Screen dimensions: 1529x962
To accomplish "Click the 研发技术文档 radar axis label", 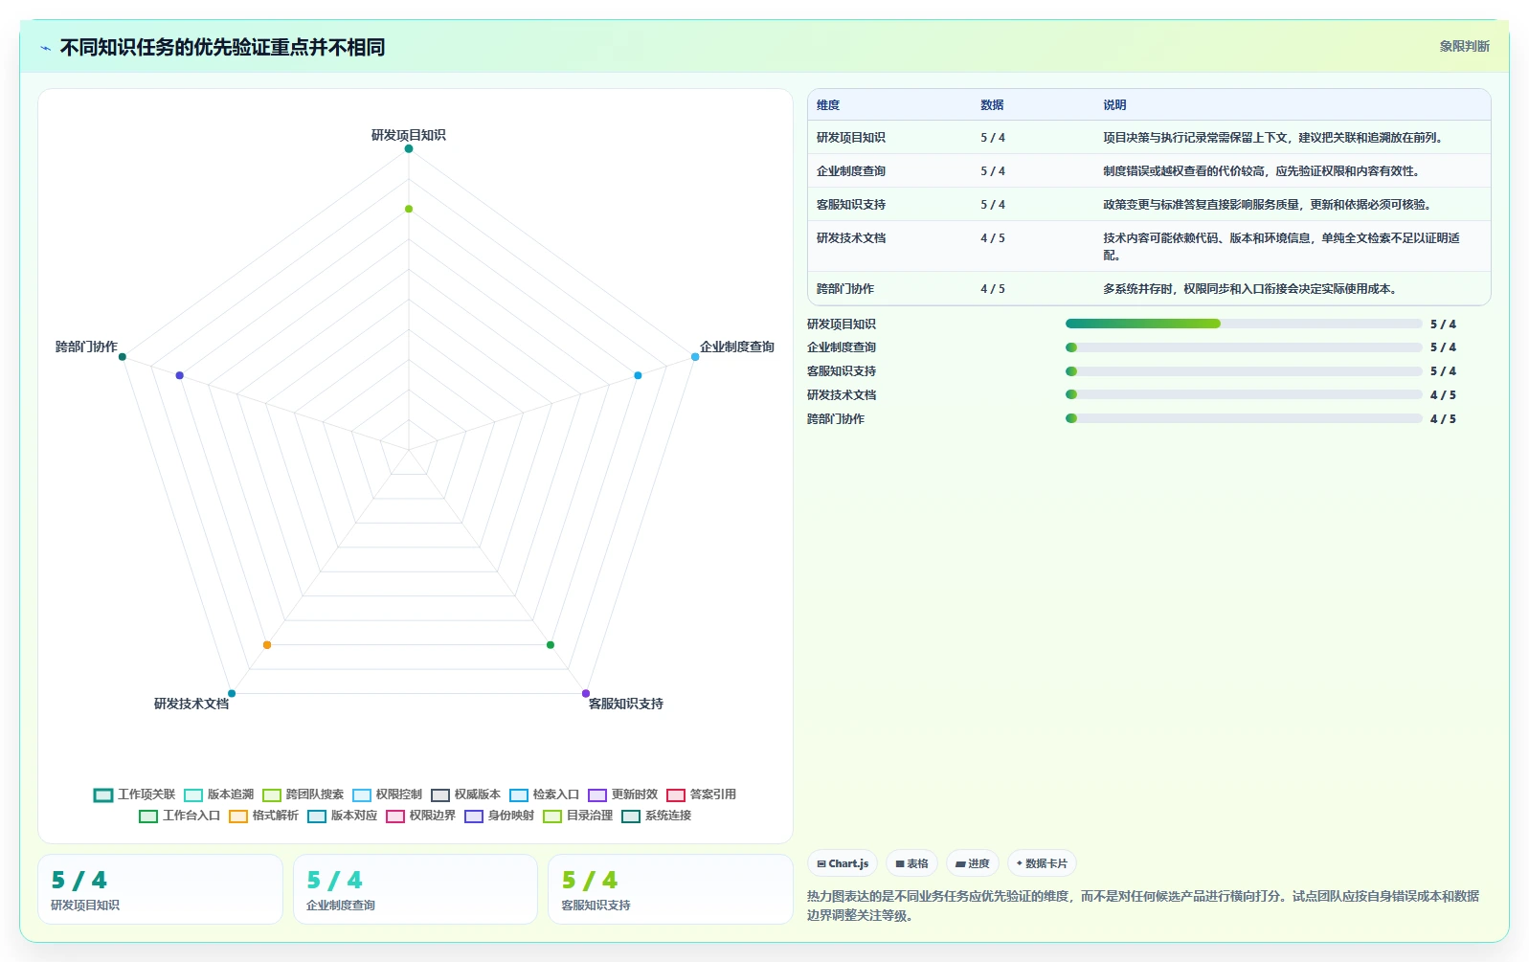I will 191,704.
